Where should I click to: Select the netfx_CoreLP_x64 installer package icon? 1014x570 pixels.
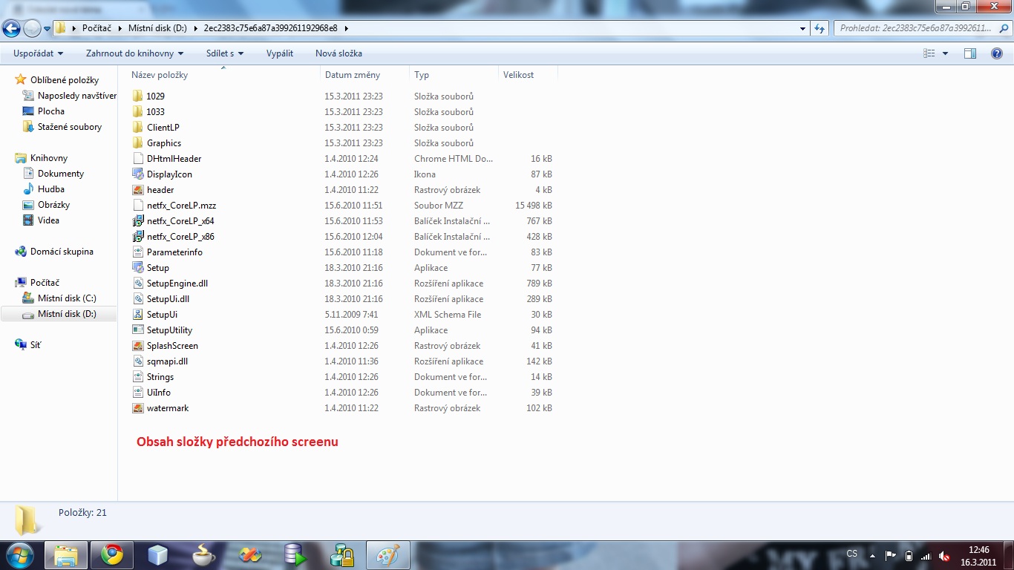pyautogui.click(x=137, y=221)
